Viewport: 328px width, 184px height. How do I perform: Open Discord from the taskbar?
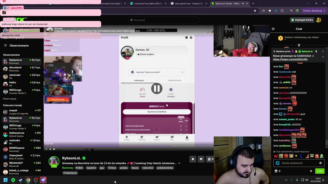43,180
